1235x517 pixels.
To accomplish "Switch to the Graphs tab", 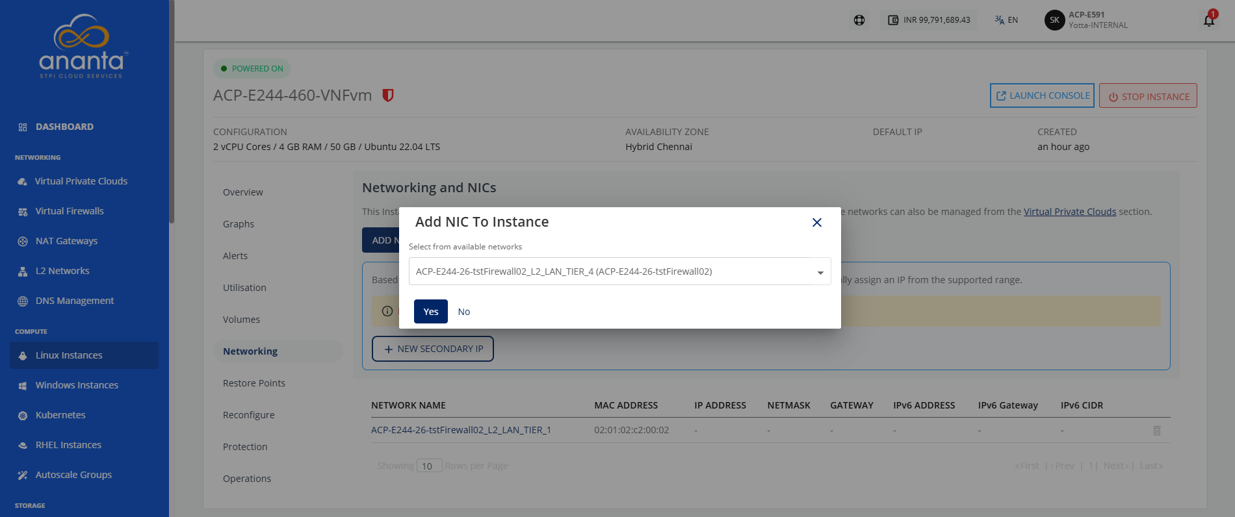I will tap(239, 224).
